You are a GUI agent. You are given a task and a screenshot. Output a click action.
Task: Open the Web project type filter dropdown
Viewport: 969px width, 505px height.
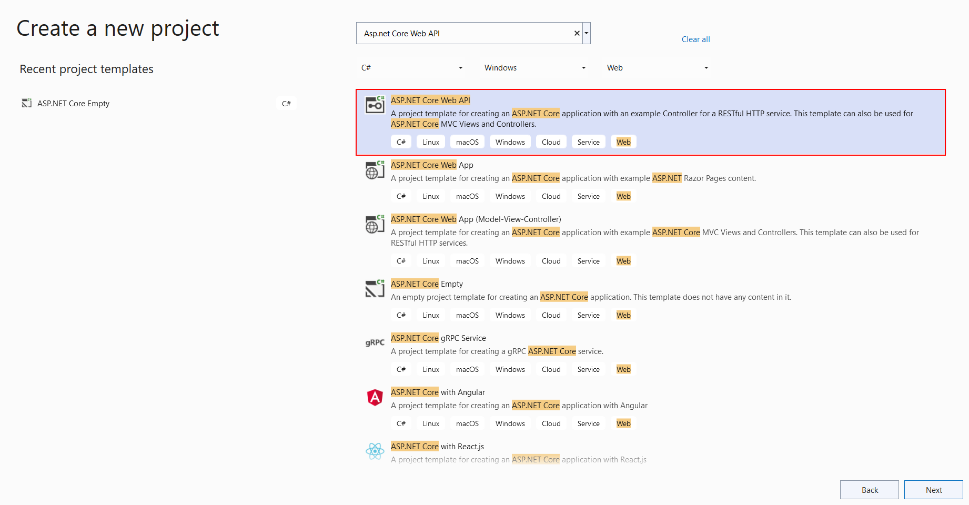[658, 68]
